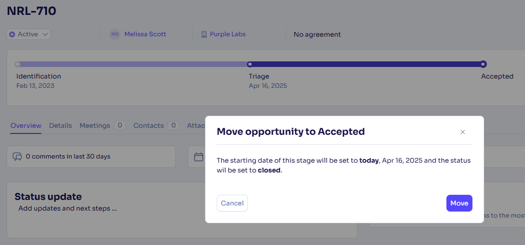Switch to the Details tab
This screenshot has height=245, width=525.
click(x=60, y=126)
